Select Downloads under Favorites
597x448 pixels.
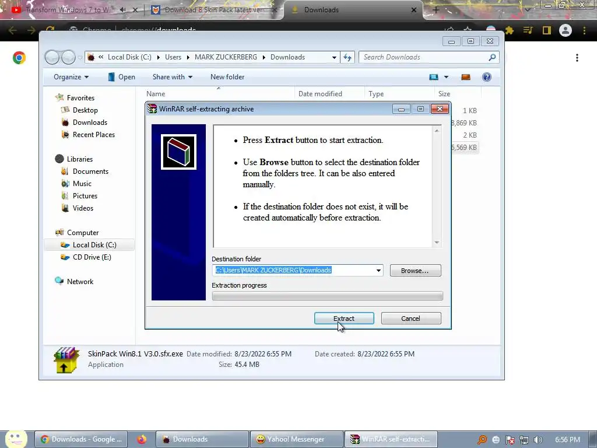90,123
